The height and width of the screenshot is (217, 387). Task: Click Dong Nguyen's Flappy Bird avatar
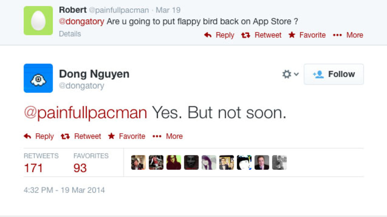38,78
